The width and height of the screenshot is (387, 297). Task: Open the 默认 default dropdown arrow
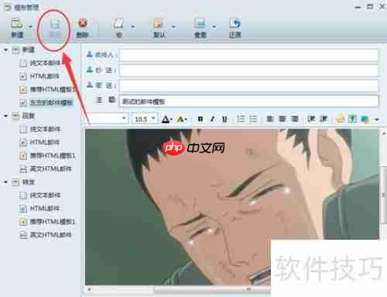coord(173,26)
